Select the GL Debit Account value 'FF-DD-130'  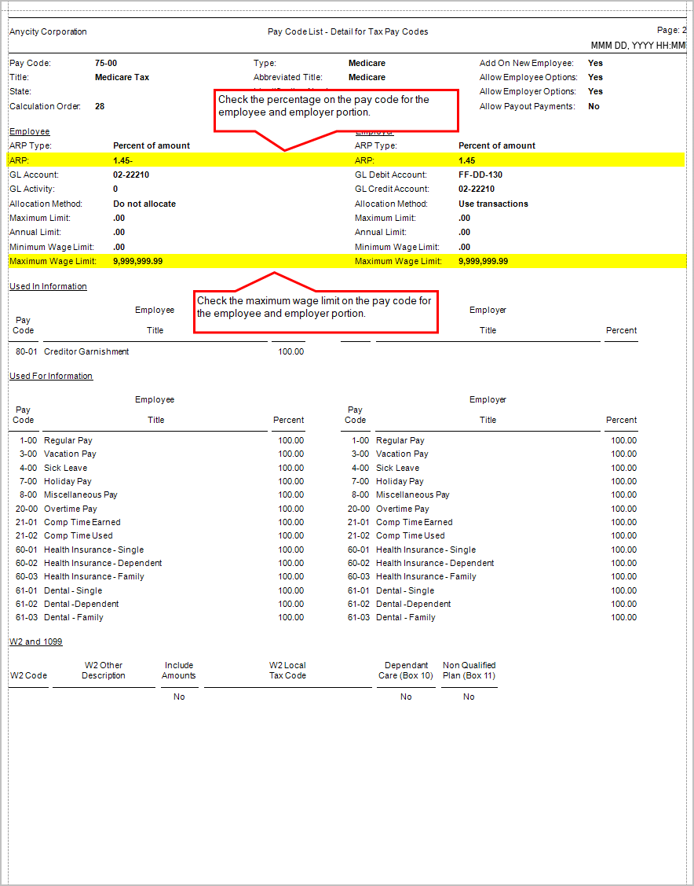[x=480, y=175]
